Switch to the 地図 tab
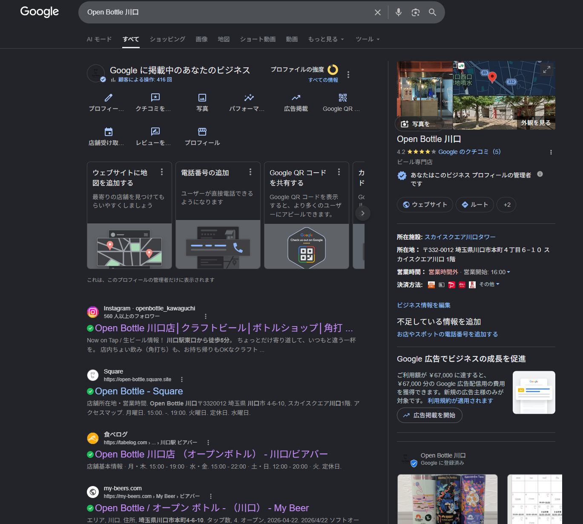The image size is (583, 524). coord(224,39)
